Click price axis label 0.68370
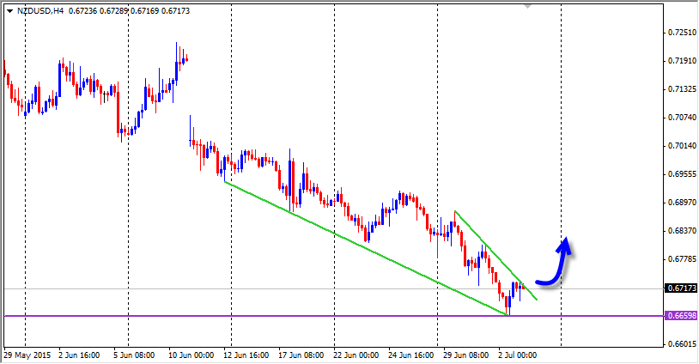This screenshot has width=699, height=364. [682, 231]
